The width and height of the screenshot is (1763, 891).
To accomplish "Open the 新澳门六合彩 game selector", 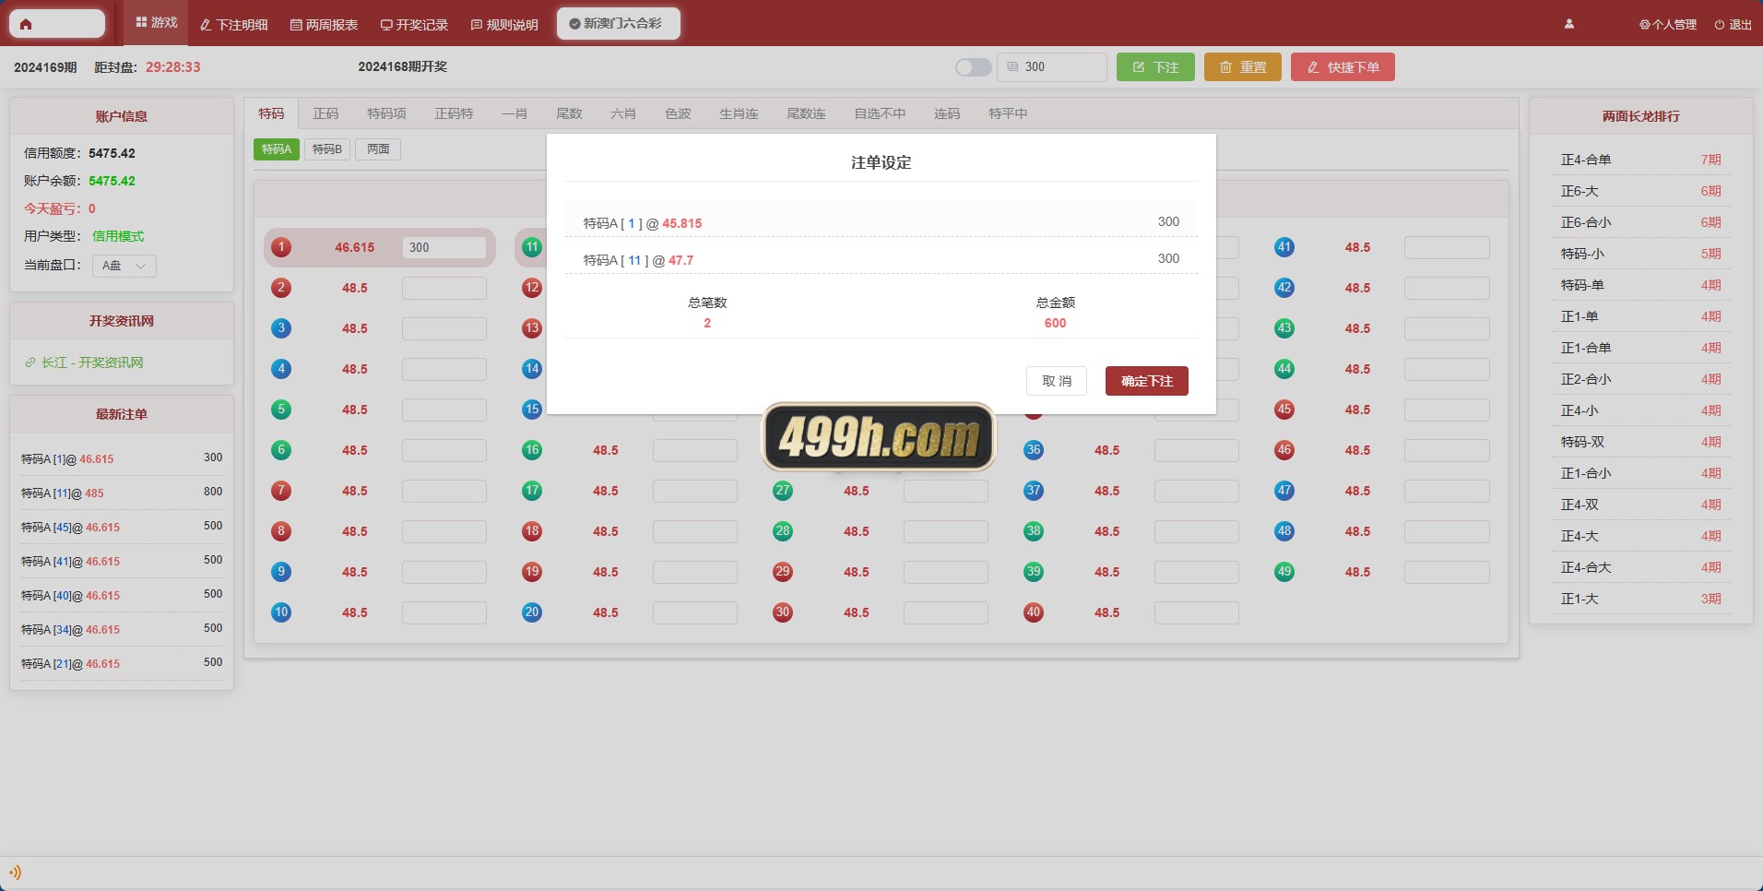I will [x=618, y=24].
